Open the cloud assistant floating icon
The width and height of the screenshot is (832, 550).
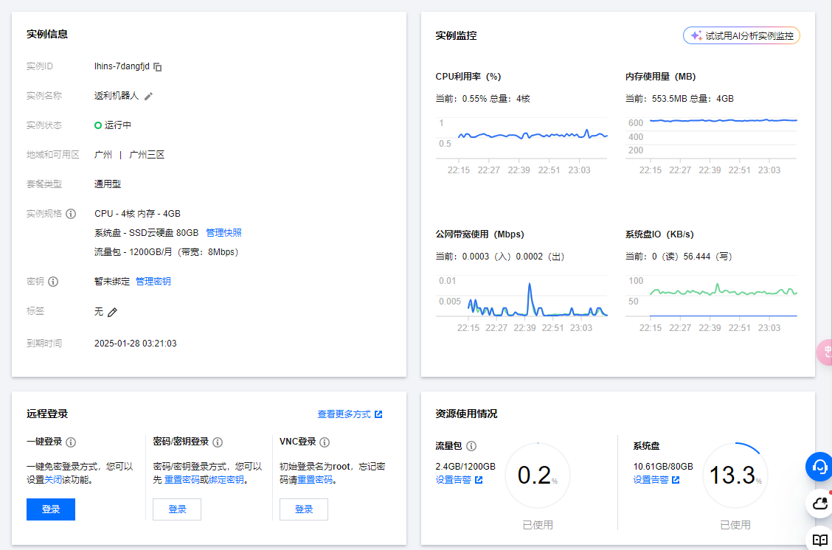point(819,504)
